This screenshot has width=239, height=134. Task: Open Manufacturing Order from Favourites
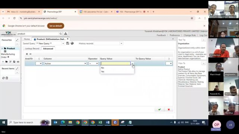(x=8, y=55)
